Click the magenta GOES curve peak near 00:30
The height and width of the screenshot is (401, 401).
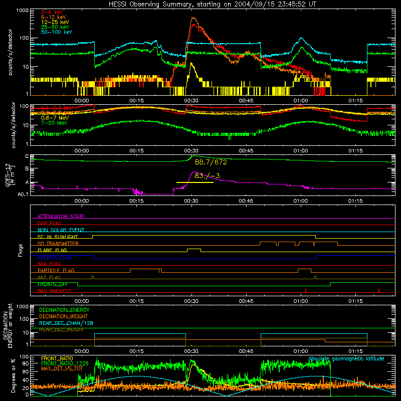[194, 172]
